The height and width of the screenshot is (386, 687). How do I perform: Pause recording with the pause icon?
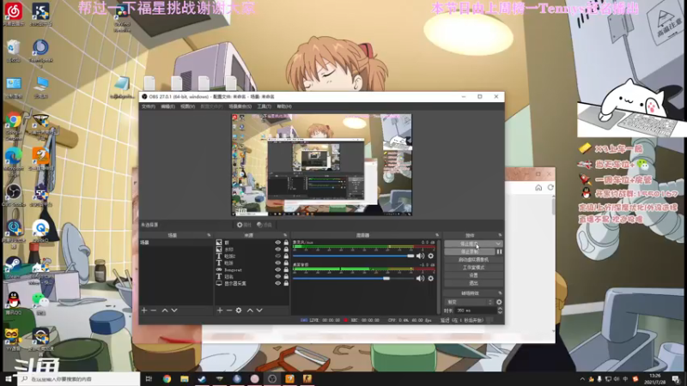499,251
